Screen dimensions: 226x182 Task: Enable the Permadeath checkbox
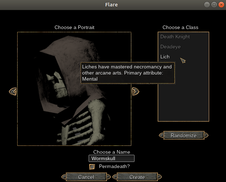[x=92, y=167]
